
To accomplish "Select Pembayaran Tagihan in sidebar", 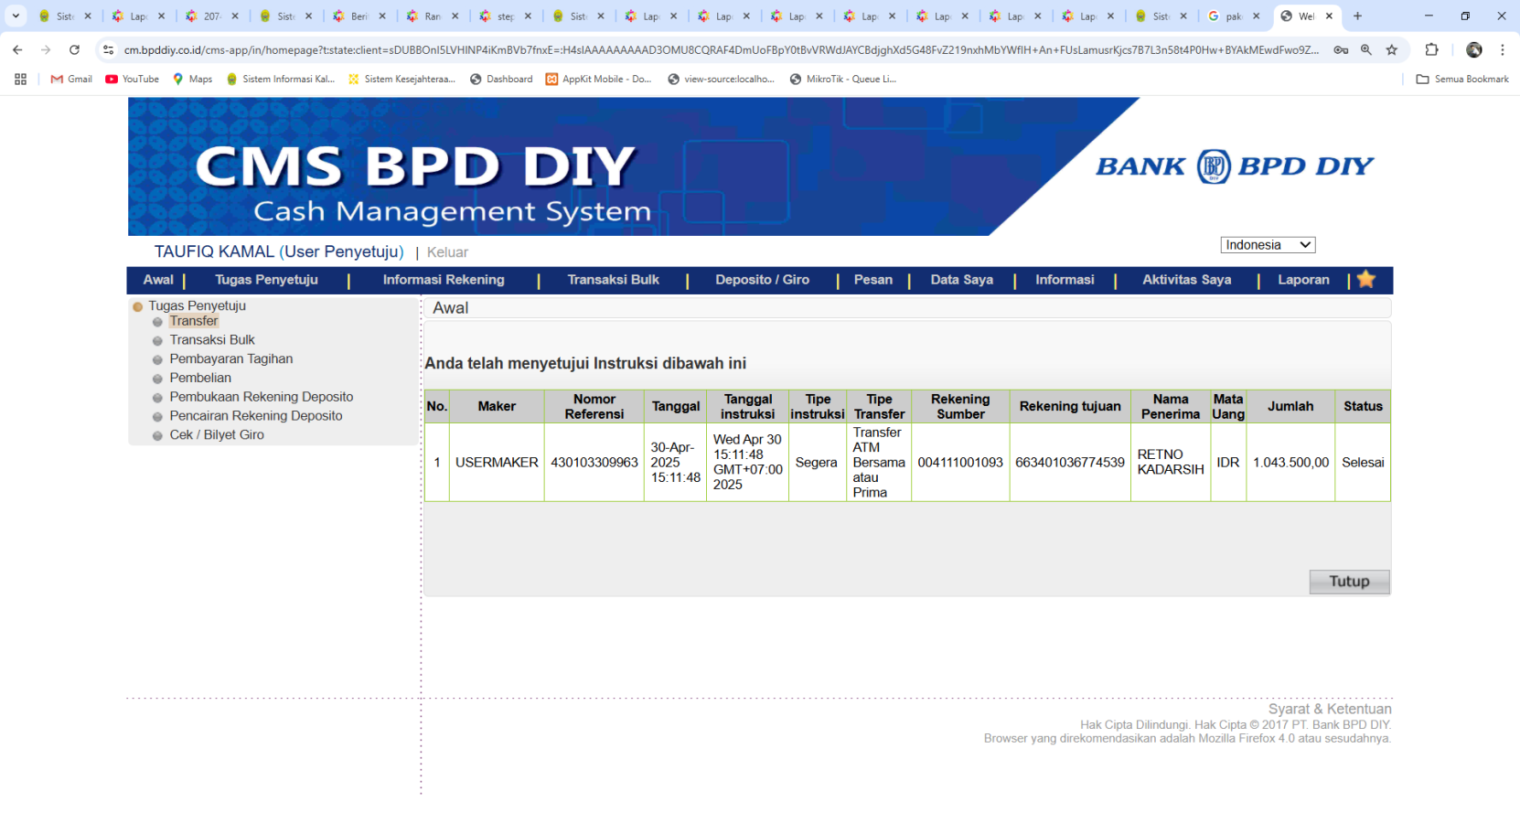I will pos(231,358).
